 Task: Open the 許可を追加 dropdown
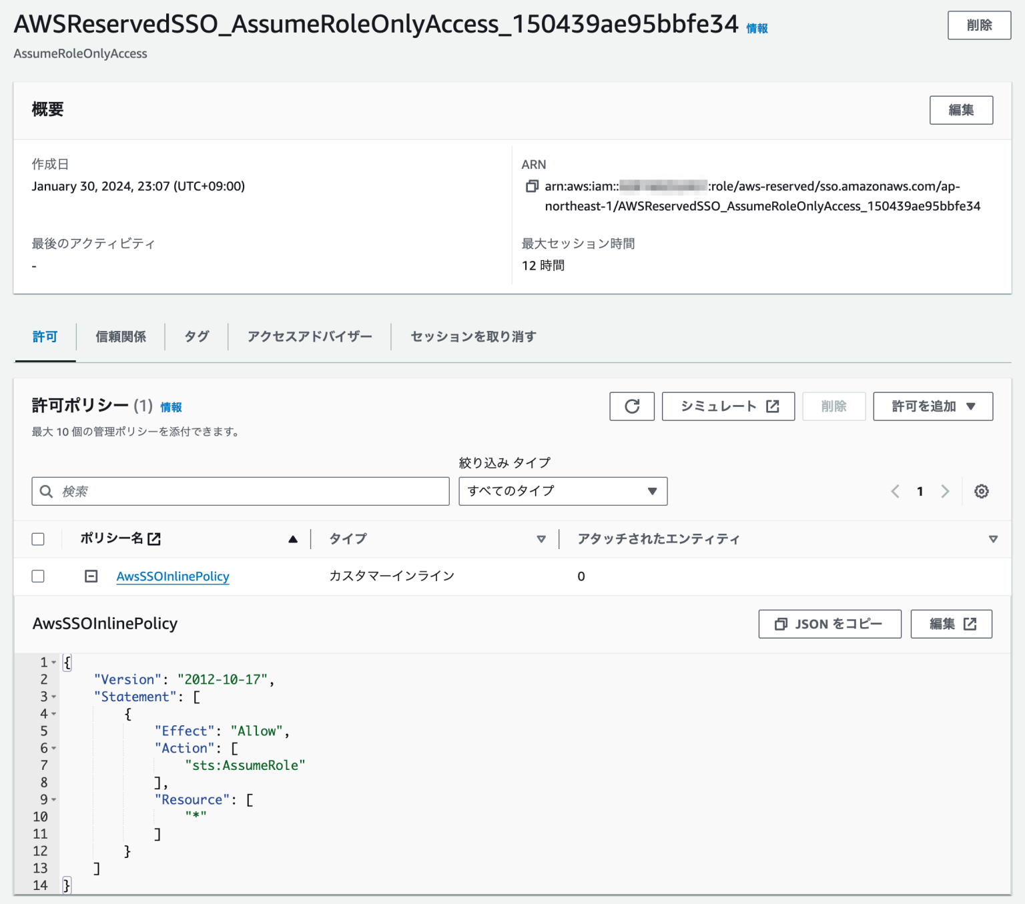coord(932,406)
